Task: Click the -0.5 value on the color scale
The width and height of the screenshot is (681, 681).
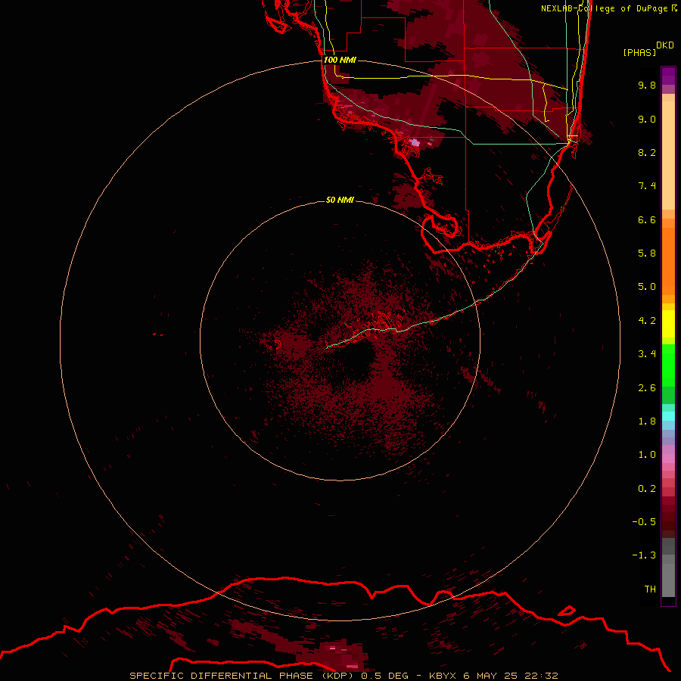Action: [644, 521]
